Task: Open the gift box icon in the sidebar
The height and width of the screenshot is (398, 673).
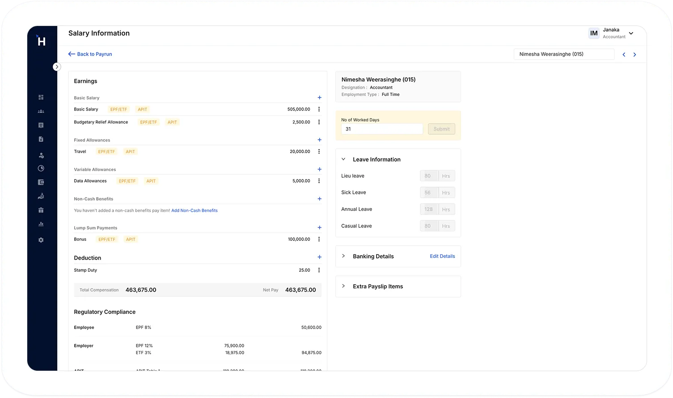Action: (x=41, y=210)
